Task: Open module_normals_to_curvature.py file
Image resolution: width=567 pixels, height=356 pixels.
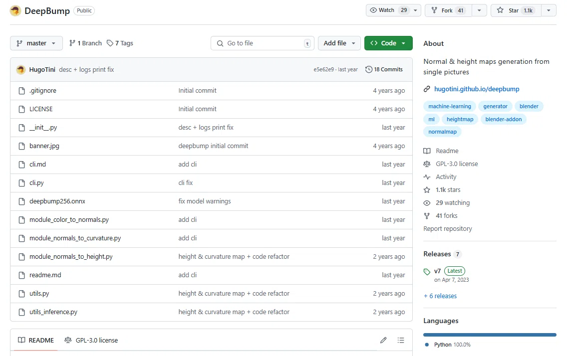Action: point(75,238)
